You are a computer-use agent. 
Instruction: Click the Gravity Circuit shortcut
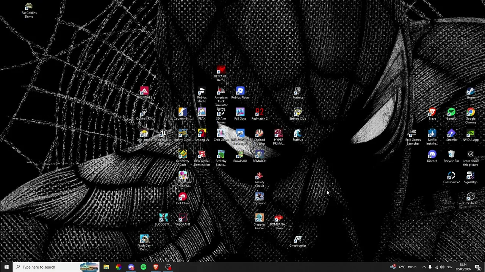pos(260,180)
